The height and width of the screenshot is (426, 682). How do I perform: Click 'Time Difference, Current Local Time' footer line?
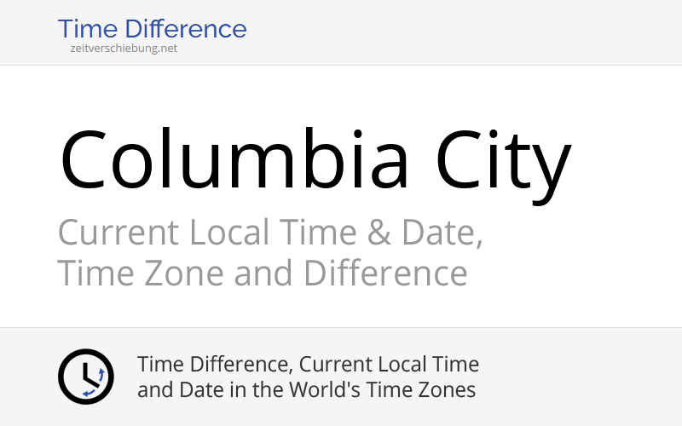pyautogui.click(x=308, y=365)
